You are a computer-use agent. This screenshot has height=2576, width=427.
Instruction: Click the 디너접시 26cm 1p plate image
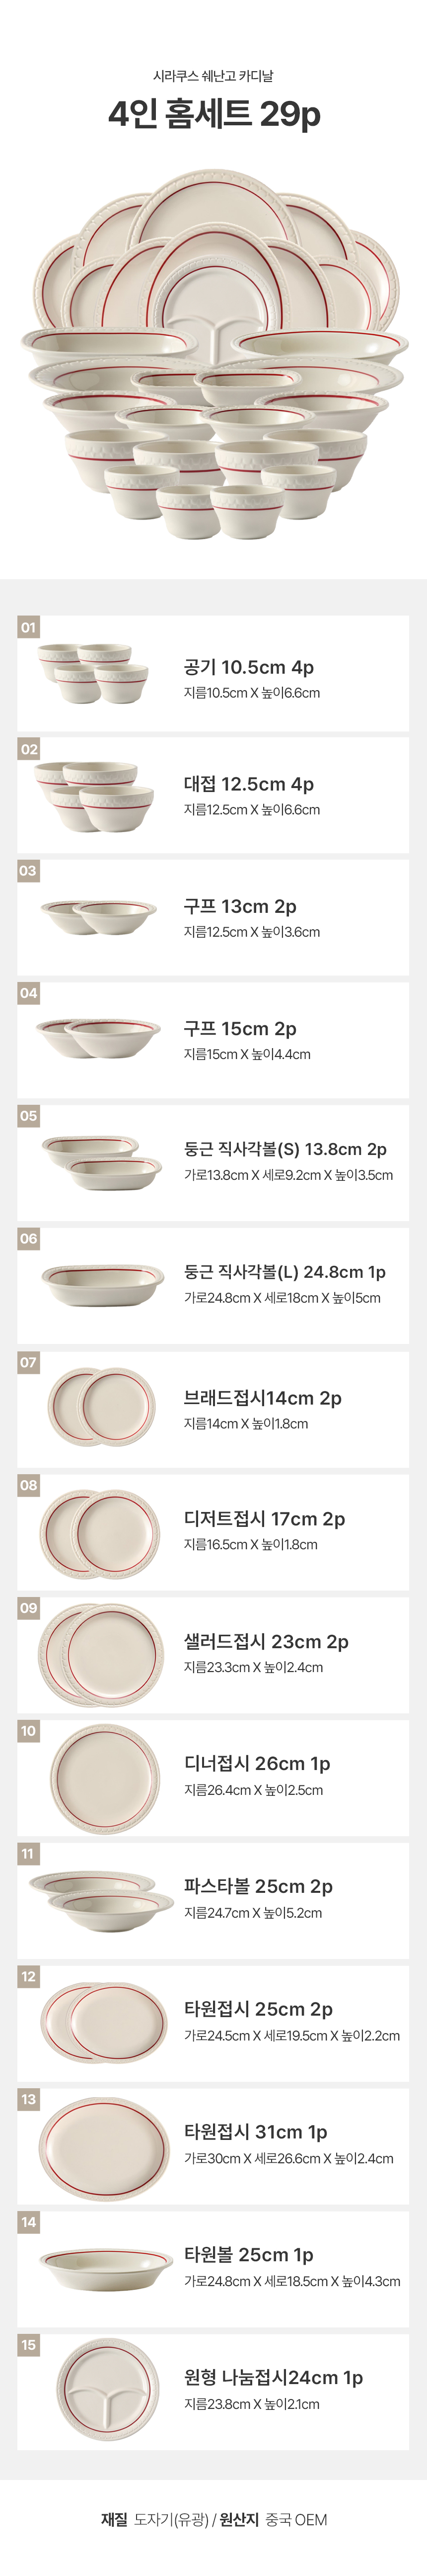104,1777
